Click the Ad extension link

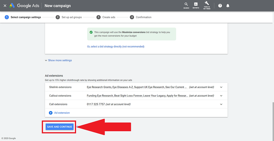pos(62,113)
